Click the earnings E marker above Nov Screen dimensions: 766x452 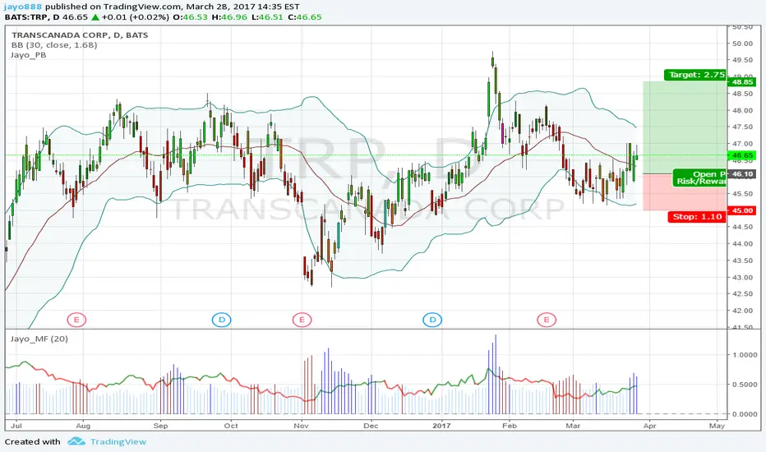pyautogui.click(x=302, y=320)
